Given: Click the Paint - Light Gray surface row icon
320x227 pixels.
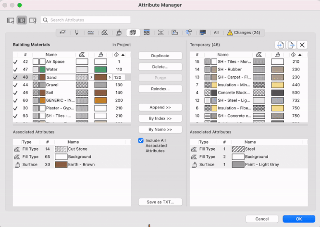Looking at the screenshot, I should pyautogui.click(x=195, y=165).
